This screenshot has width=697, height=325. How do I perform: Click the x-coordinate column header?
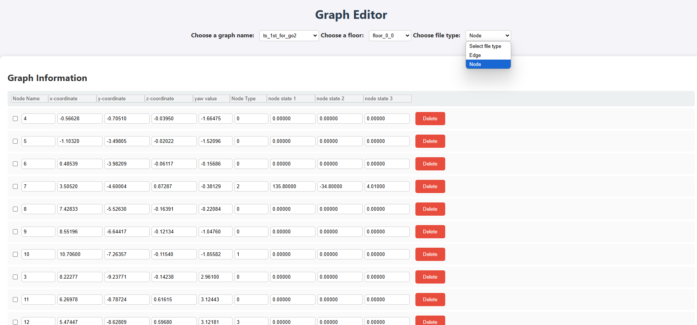[72, 98]
